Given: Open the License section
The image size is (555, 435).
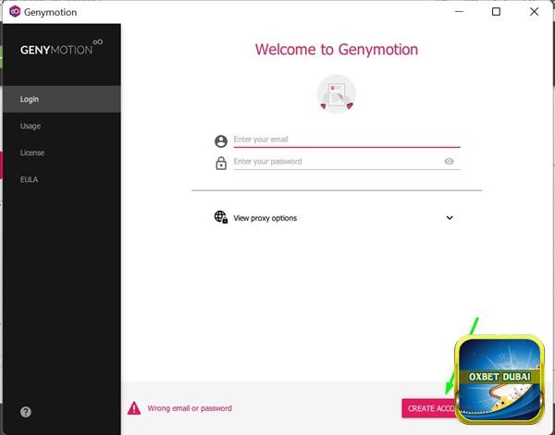Looking at the screenshot, I should point(62,152).
